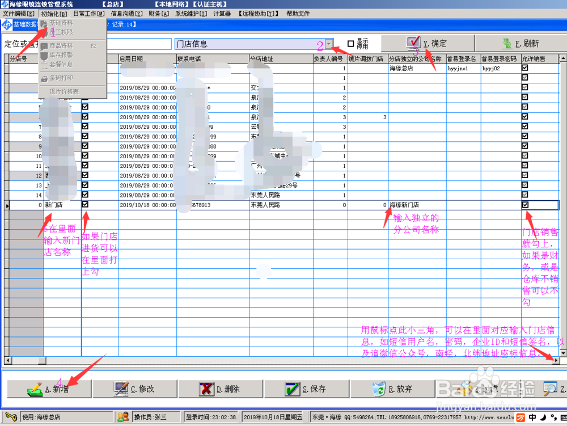Click the 初始化[B] menu bar item
This screenshot has height=426, width=567.
[x=54, y=14]
